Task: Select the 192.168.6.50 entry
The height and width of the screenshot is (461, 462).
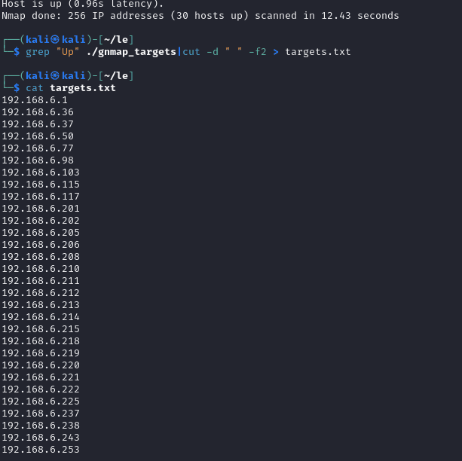Action: [x=38, y=136]
